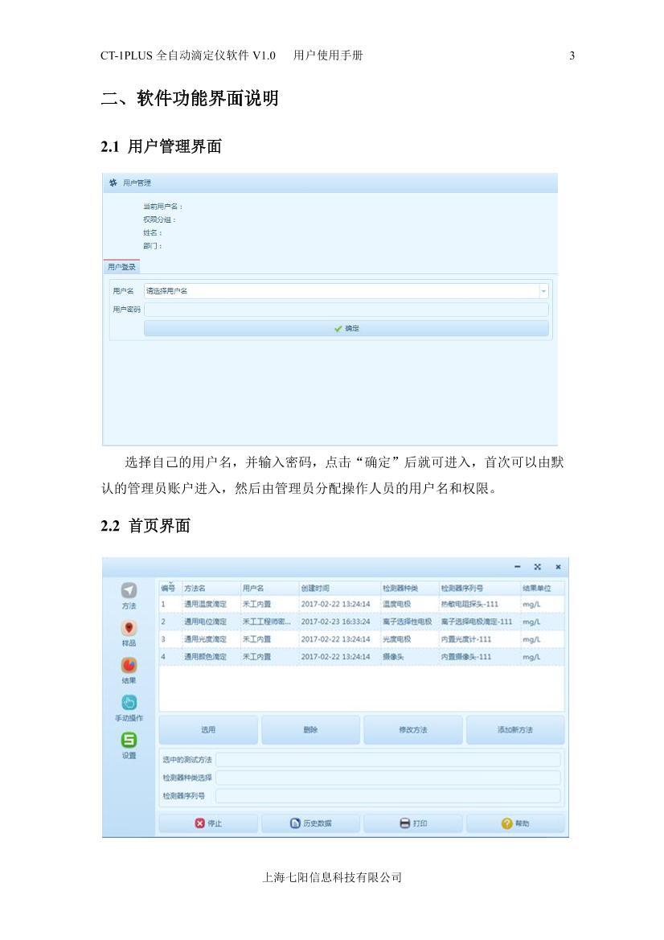Open the 结果 (Results) sidebar icon
Image resolution: width=664 pixels, height=940 pixels.
pos(129,665)
